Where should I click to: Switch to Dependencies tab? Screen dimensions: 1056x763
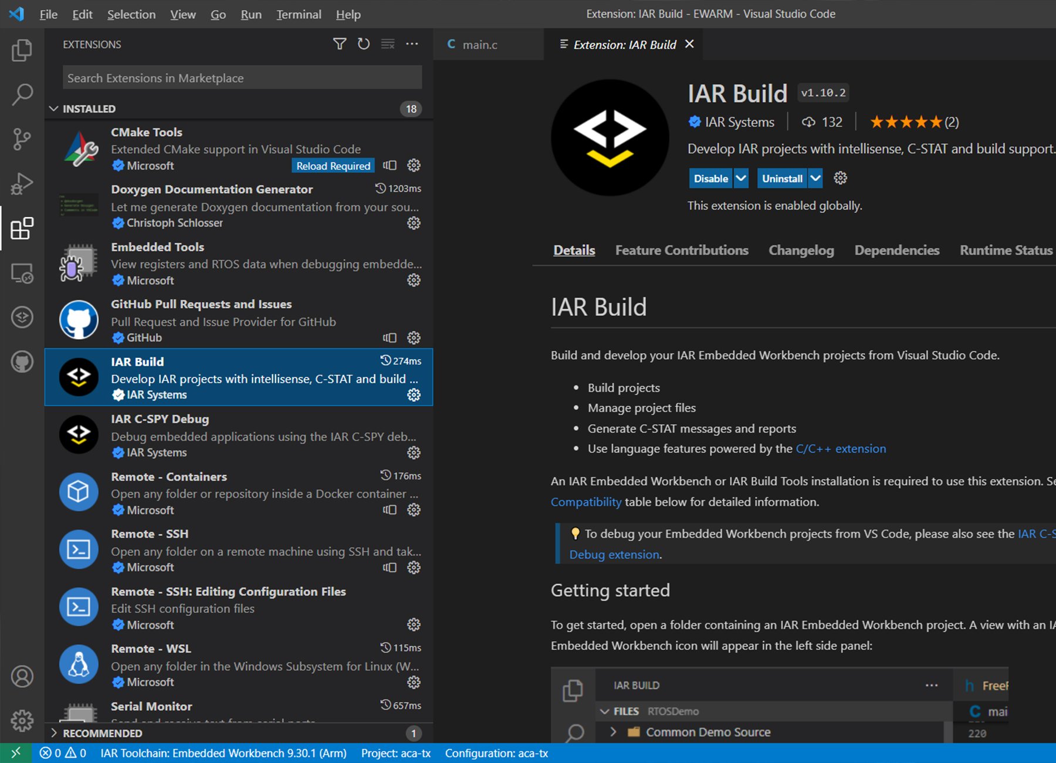897,250
